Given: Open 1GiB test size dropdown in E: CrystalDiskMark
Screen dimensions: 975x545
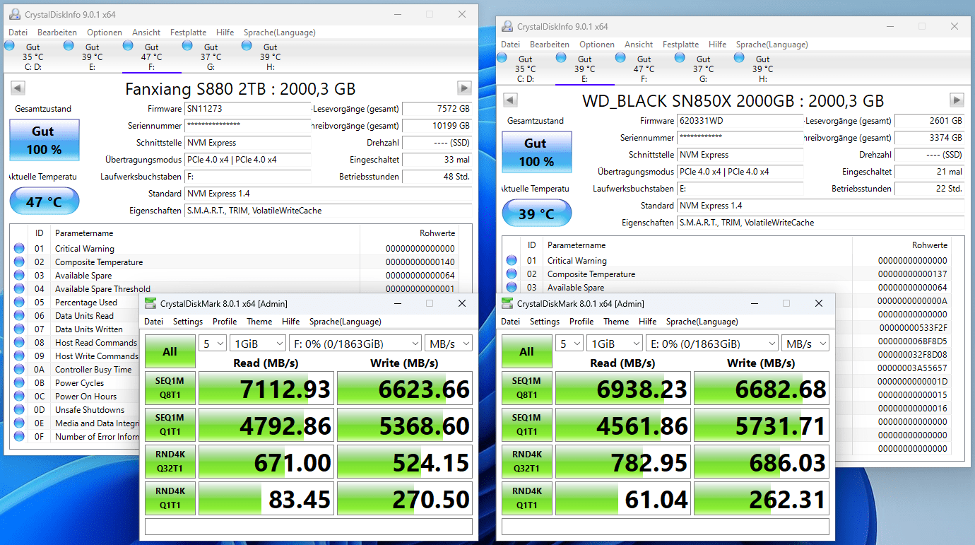Looking at the screenshot, I should [x=615, y=344].
